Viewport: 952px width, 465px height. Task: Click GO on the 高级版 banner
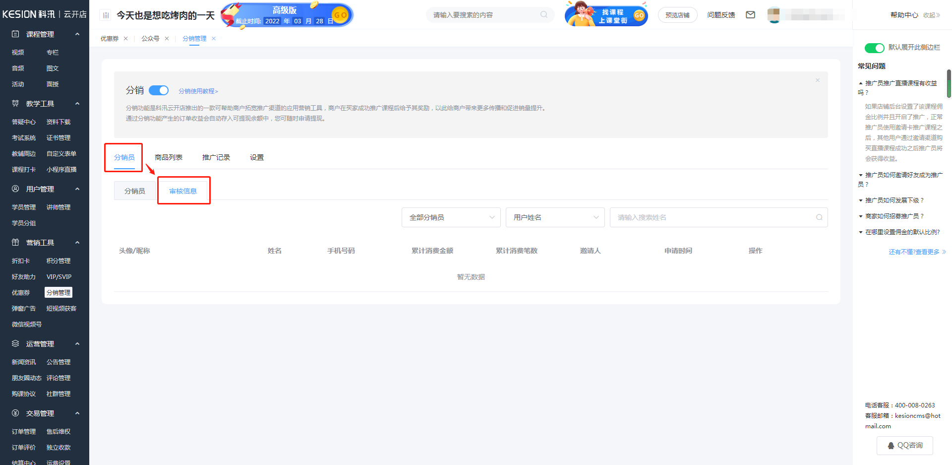coord(341,15)
